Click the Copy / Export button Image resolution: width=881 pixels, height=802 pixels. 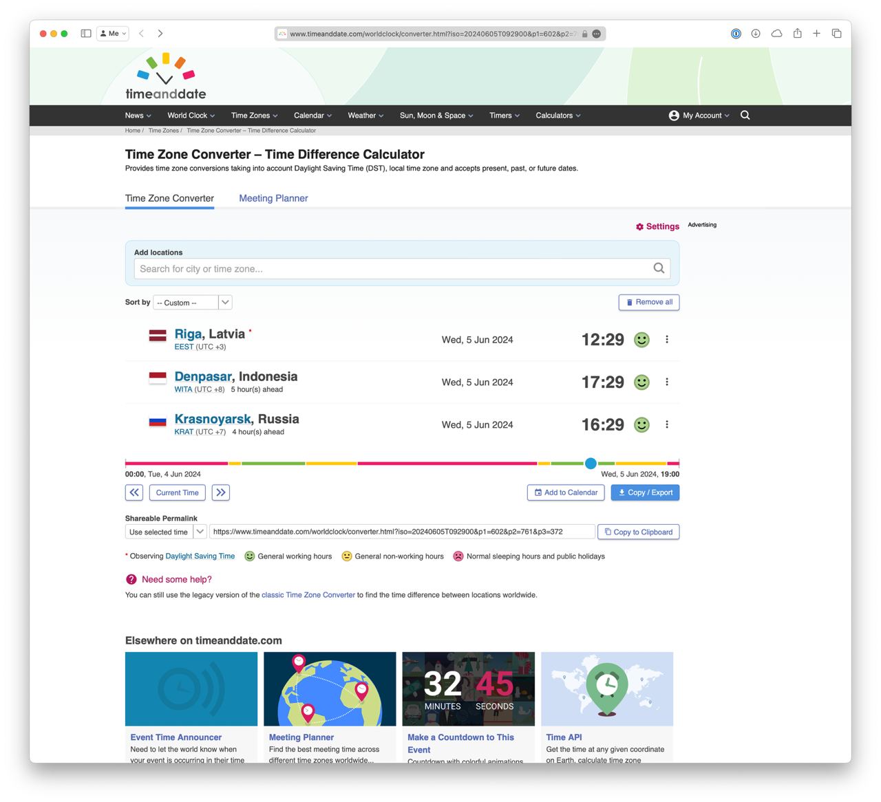[645, 492]
